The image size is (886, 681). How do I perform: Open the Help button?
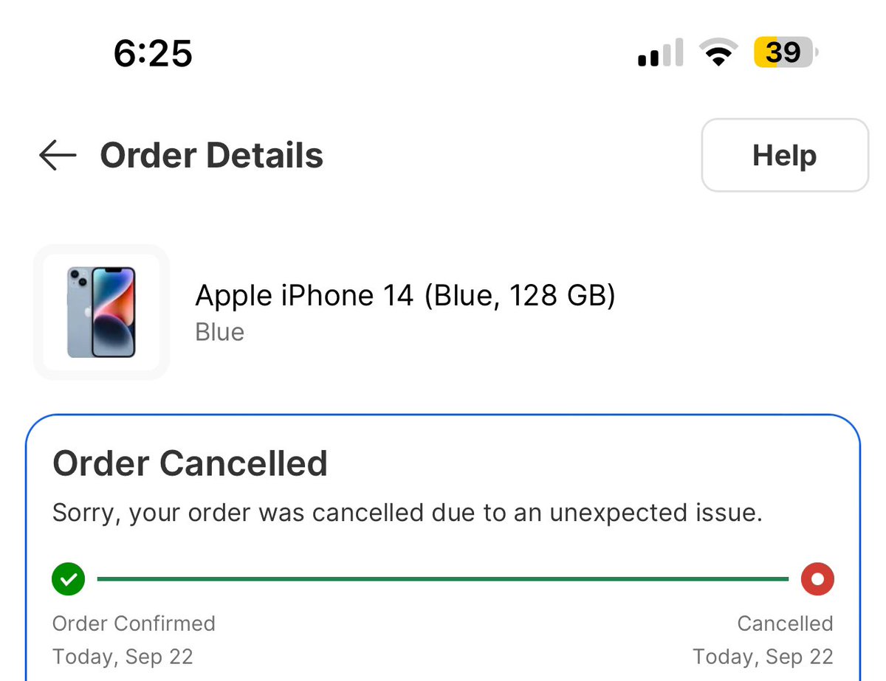pyautogui.click(x=784, y=156)
